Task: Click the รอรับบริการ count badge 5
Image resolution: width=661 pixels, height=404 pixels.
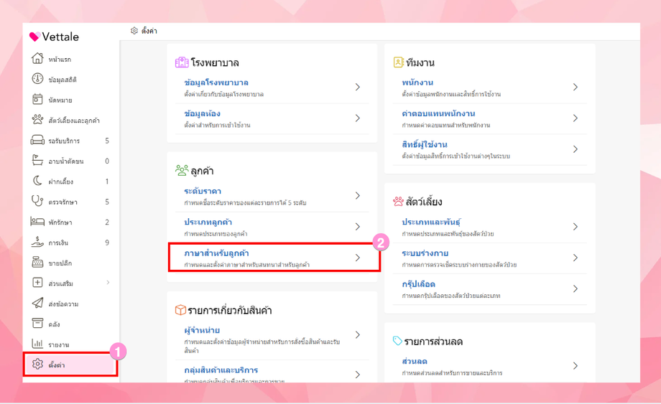Action: point(107,141)
